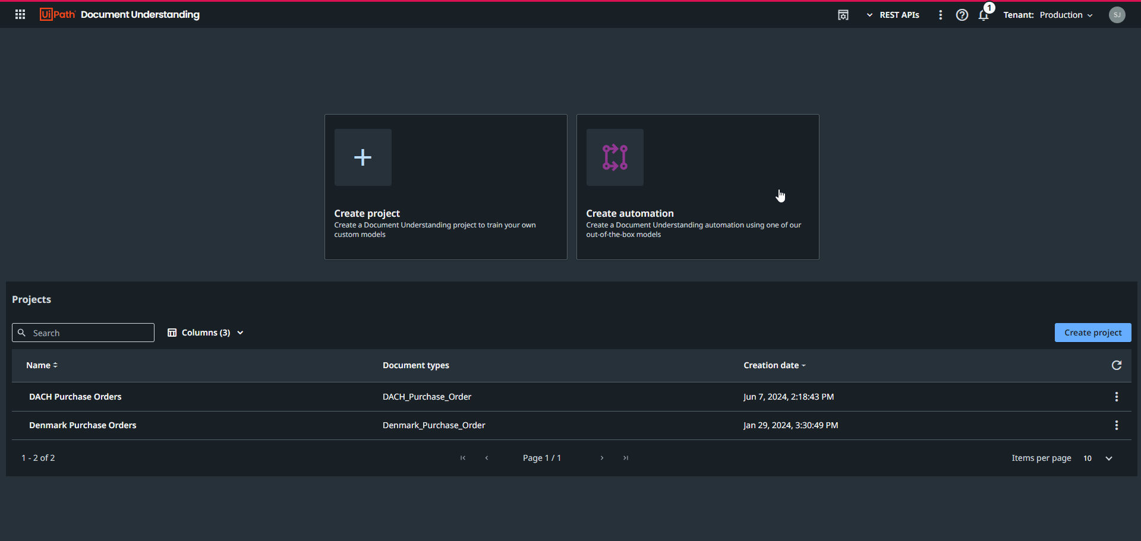Click the Create automation workflow icon
Screen dimensions: 1141x541
[615, 157]
